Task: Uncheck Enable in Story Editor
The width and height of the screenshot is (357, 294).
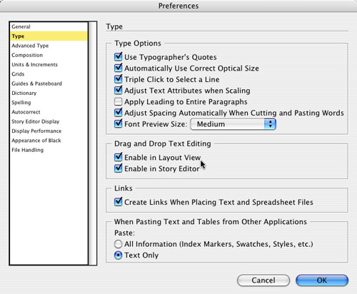Action: coord(119,168)
